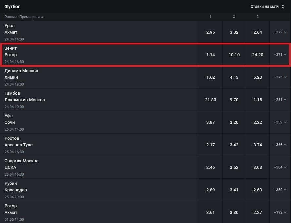Expand +371 markets for Зенит vs Ротор
This screenshot has height=223, width=291.
coord(280,55)
